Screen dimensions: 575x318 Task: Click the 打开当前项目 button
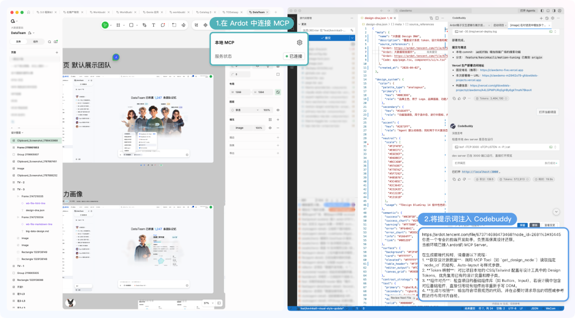[548, 112]
